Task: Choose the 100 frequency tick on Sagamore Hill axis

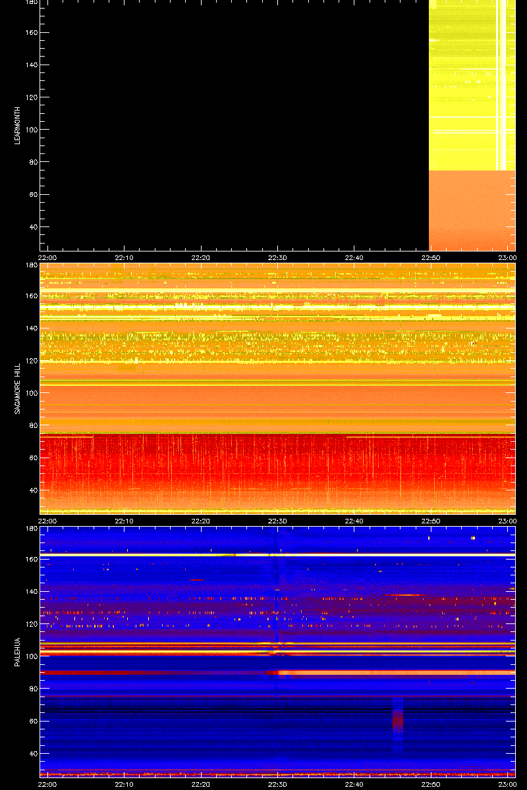Action: click(31, 393)
